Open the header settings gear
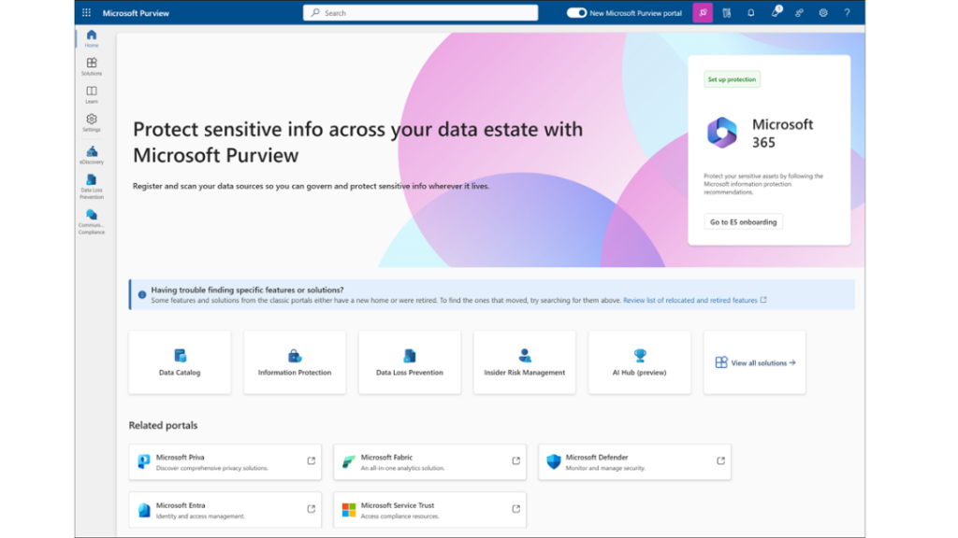 pos(823,13)
